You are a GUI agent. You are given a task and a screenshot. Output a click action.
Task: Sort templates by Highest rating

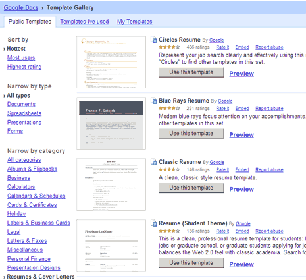(x=24, y=67)
